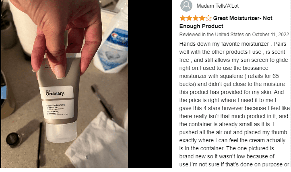Click the product description label on the tube
Image resolution: width=291 pixels, height=172 pixels.
coord(58,110)
